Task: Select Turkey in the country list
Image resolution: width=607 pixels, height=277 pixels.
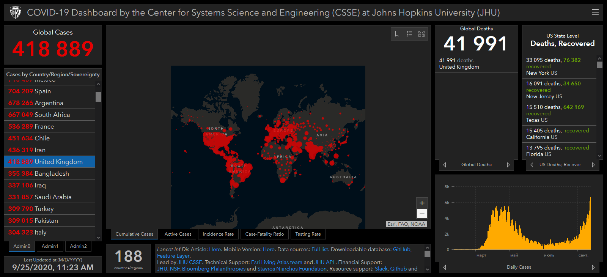Action: [50, 209]
